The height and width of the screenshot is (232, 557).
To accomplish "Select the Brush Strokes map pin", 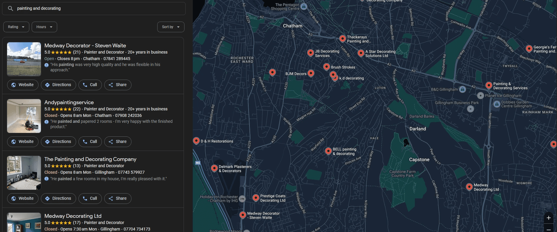I will point(327,67).
